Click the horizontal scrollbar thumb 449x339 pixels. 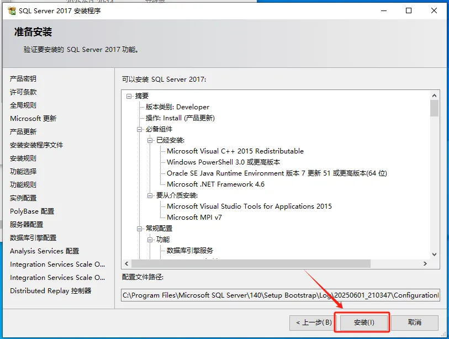click(x=251, y=263)
